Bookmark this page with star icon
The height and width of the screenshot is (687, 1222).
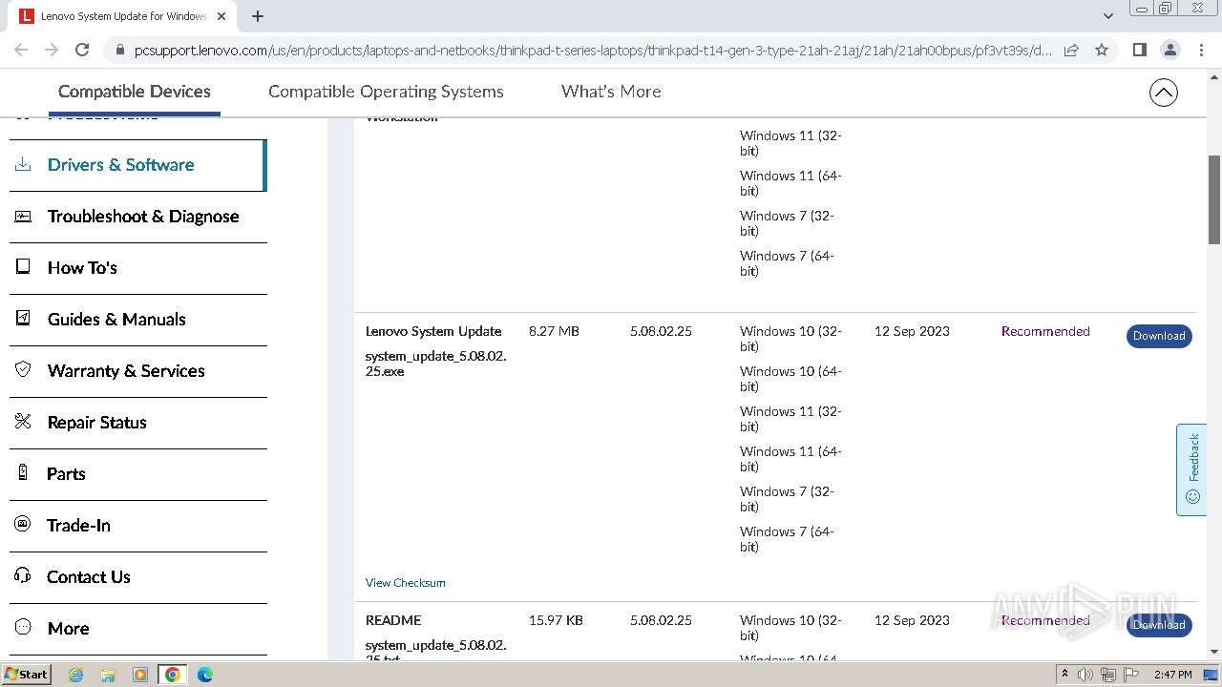point(1102,50)
